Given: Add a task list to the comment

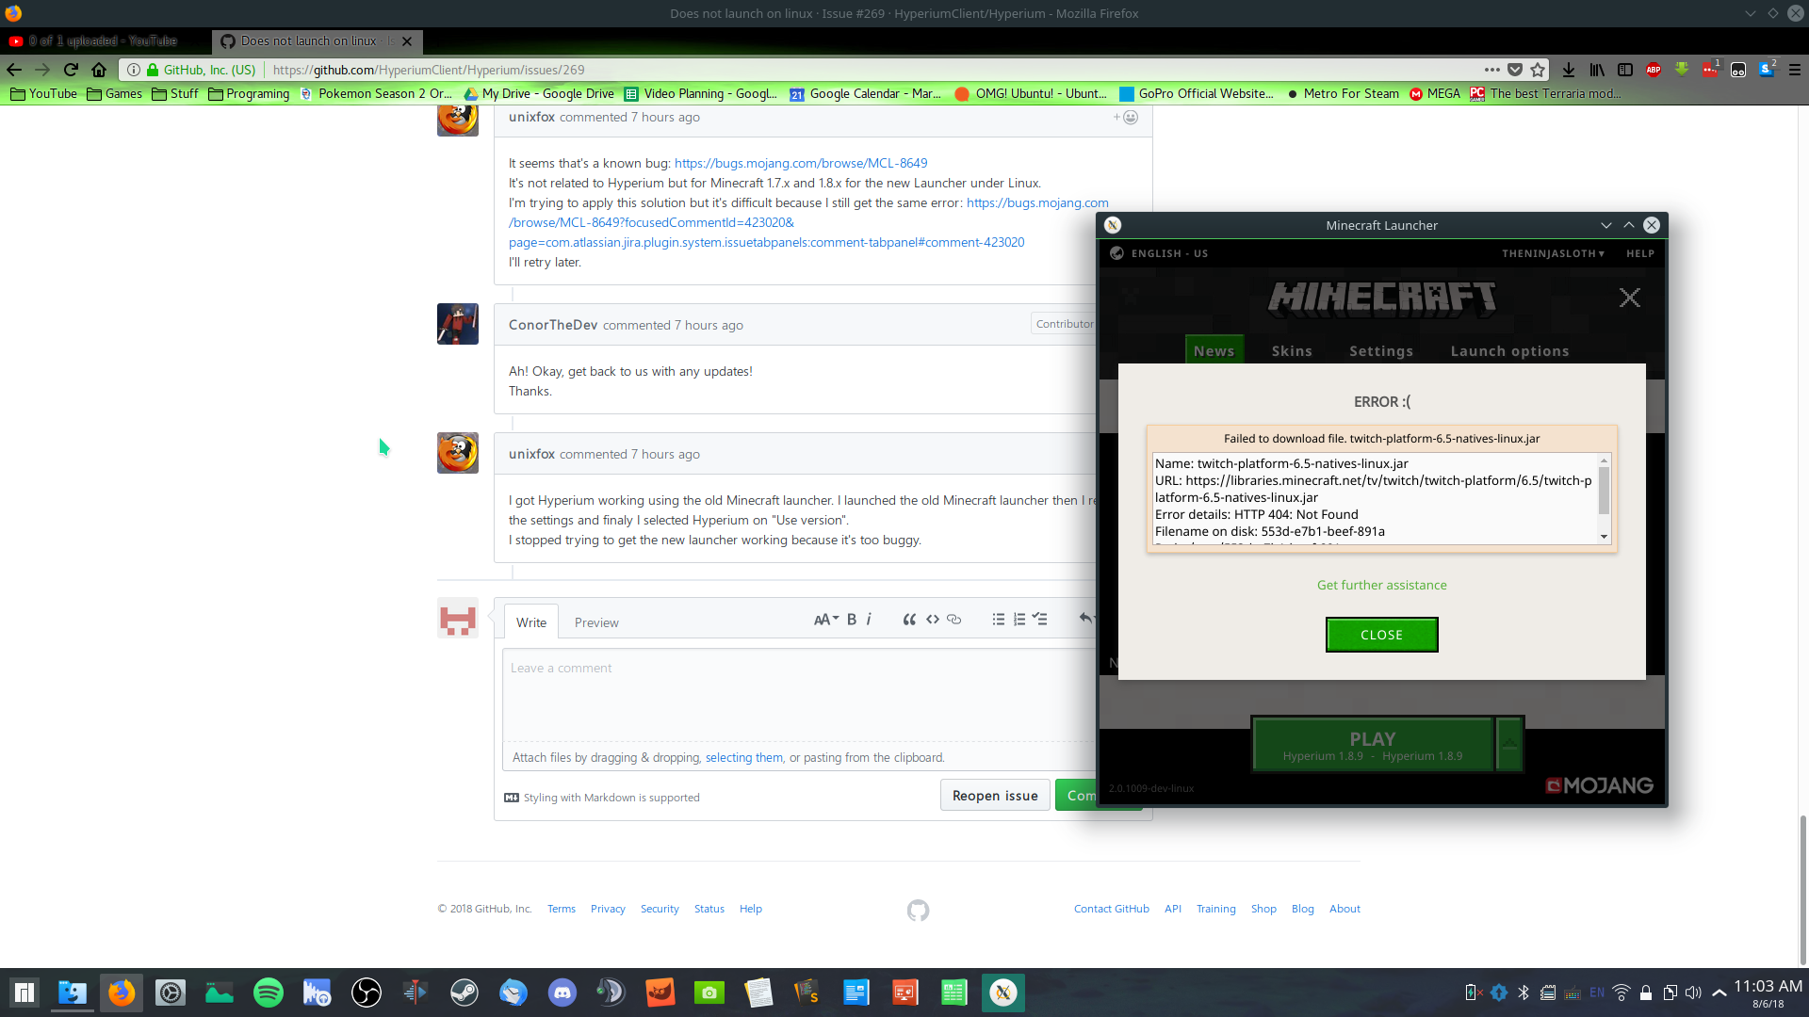Looking at the screenshot, I should pos(1039,619).
